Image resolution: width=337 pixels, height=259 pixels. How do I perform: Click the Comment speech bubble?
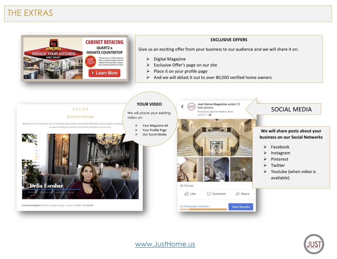click(209, 194)
